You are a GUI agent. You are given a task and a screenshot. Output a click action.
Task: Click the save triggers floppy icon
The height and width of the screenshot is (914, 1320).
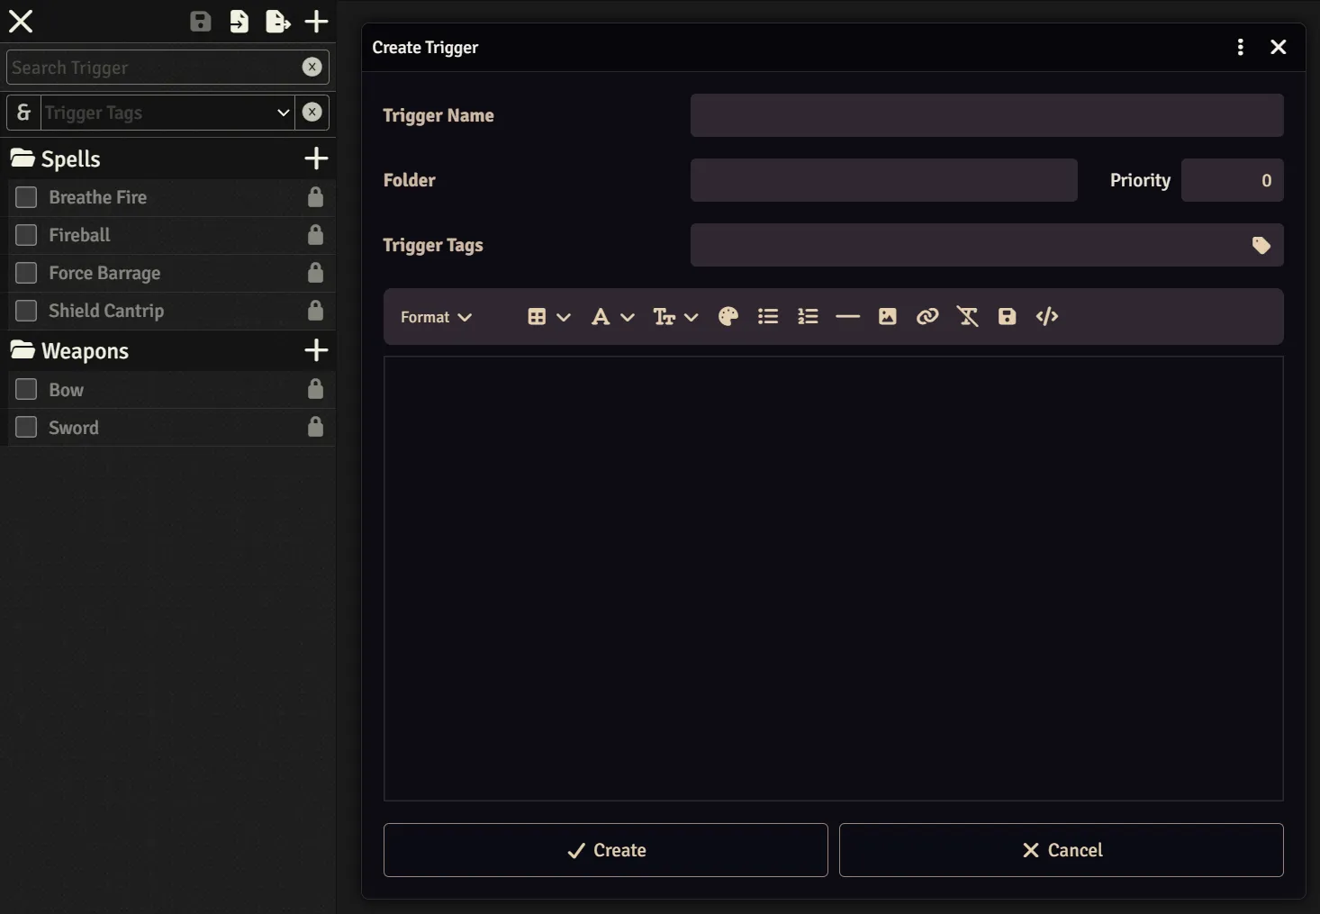201,22
